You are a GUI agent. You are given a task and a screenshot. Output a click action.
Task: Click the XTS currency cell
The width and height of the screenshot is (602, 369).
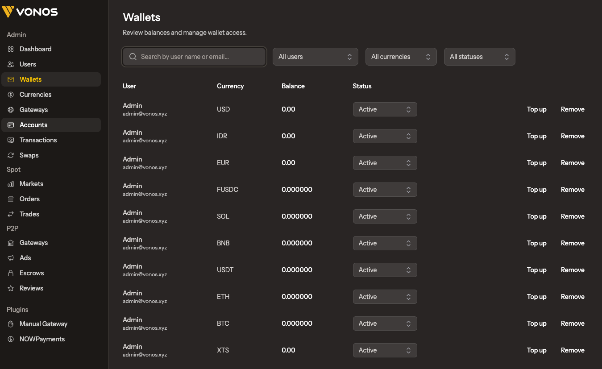click(223, 350)
